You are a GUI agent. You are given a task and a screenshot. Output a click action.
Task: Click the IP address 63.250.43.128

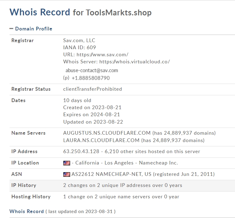coord(81,151)
